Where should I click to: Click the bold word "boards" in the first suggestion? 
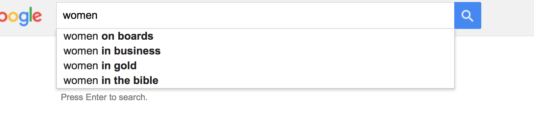[136, 36]
